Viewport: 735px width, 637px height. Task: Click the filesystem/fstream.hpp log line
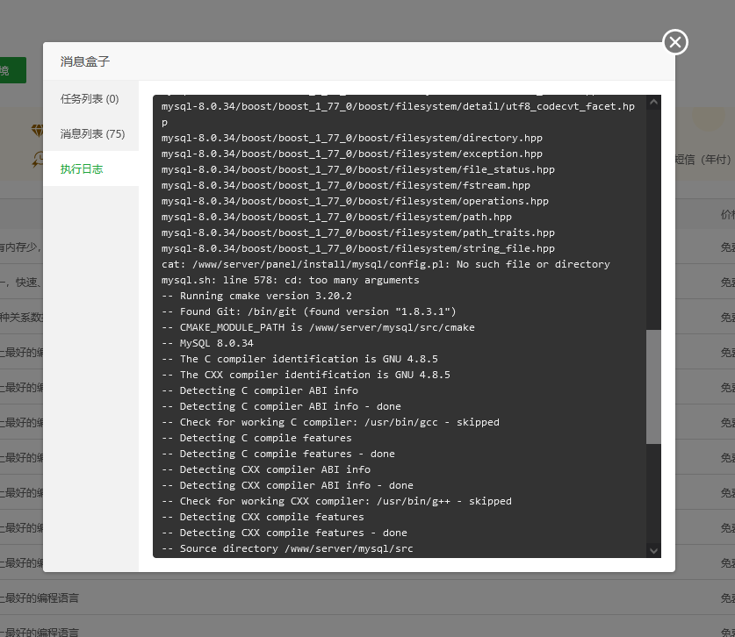[x=345, y=185]
